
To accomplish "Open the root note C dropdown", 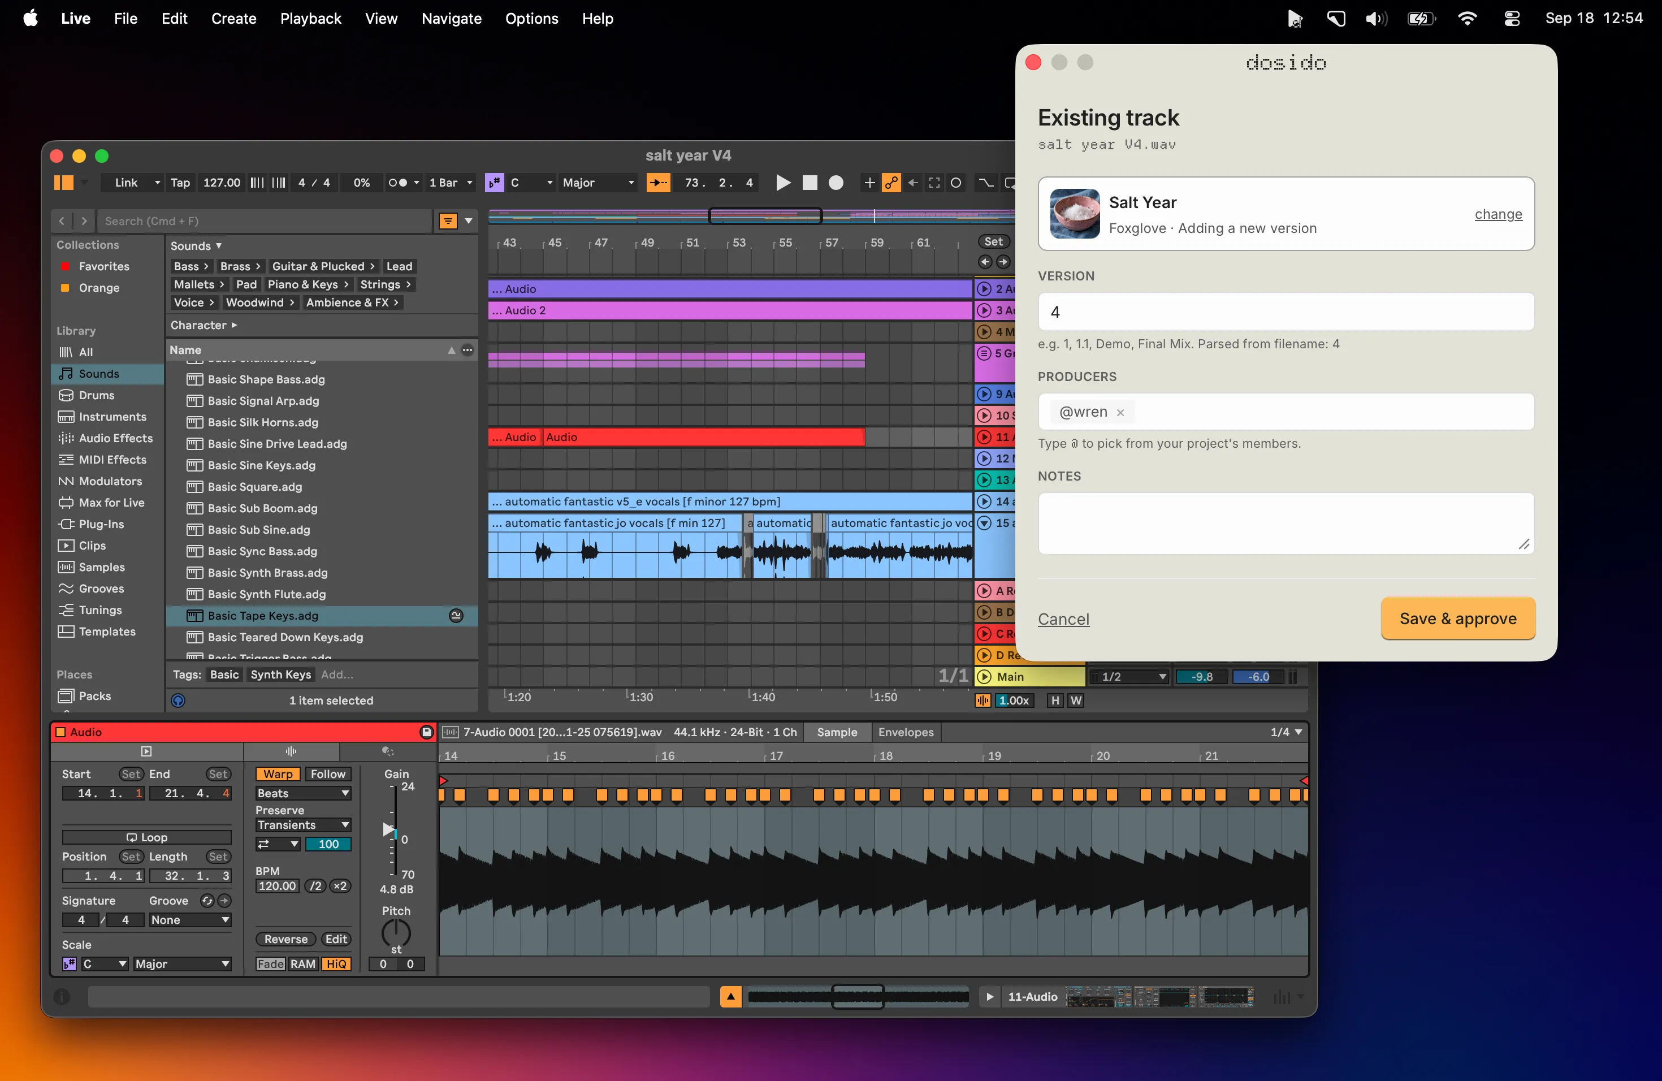I will 531,183.
